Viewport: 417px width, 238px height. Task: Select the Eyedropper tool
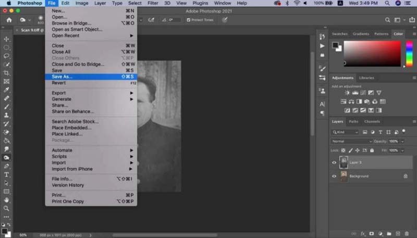(x=6, y=90)
